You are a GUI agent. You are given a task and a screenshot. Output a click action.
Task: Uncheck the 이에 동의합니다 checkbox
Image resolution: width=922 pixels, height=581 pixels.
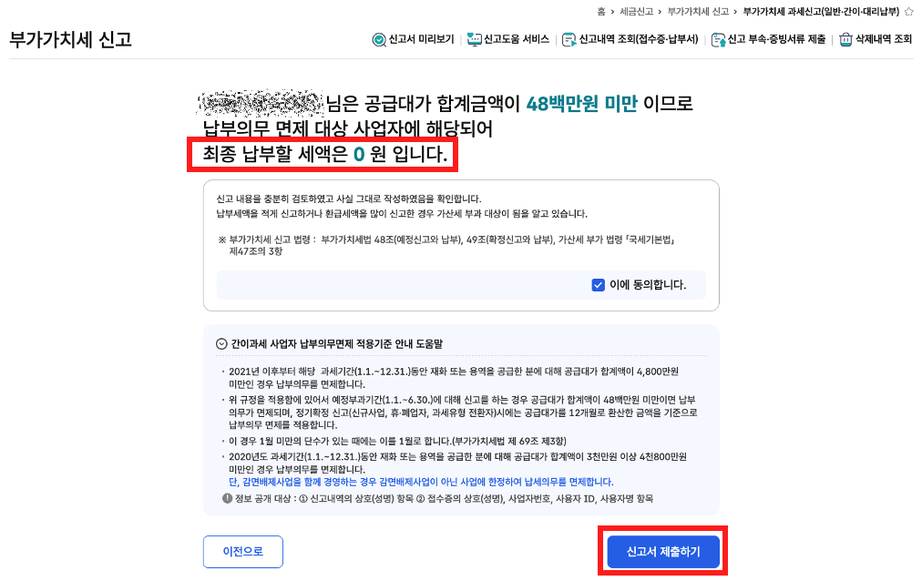(598, 285)
